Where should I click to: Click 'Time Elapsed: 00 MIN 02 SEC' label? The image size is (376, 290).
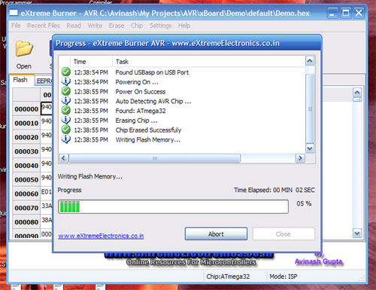[x=274, y=190]
